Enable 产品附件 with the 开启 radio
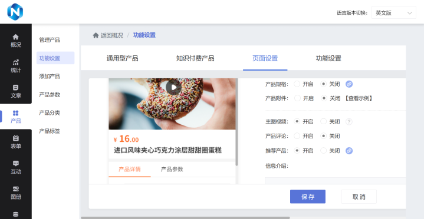Screen dimensions: 424x219 point(297,98)
